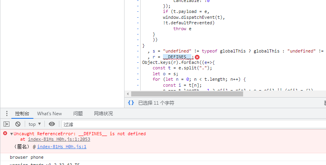Click the horizontal scrollbar left arrow
Viewport: 326px width, 165px height.
[x=127, y=94]
